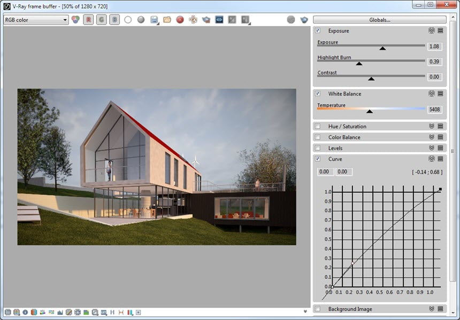Image resolution: width=460 pixels, height=320 pixels.
Task: Toggle corrections control panel icon in bottom bar
Action: pyautogui.click(x=8, y=312)
